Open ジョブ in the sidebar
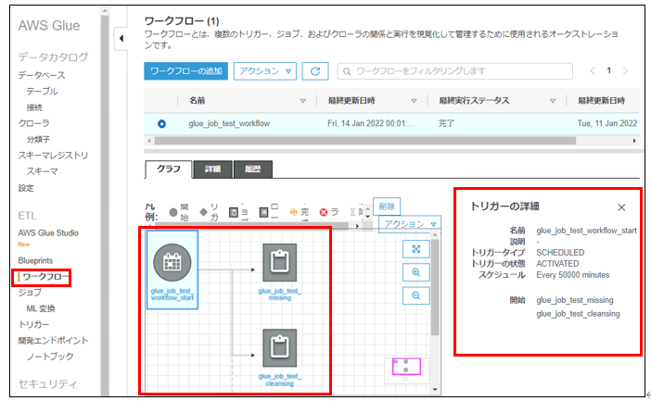Screen dimensions: 651x401 30,293
